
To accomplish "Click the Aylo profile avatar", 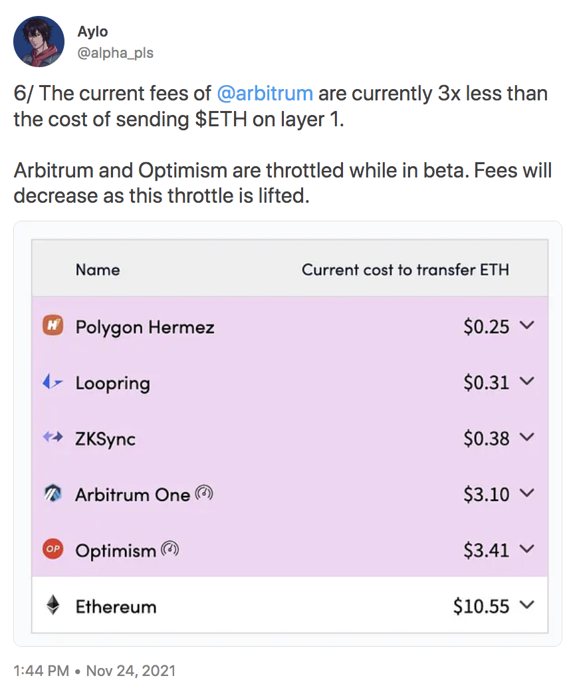I will point(39,42).
